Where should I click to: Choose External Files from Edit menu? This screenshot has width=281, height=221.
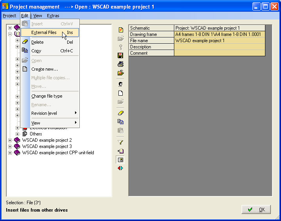[50, 32]
